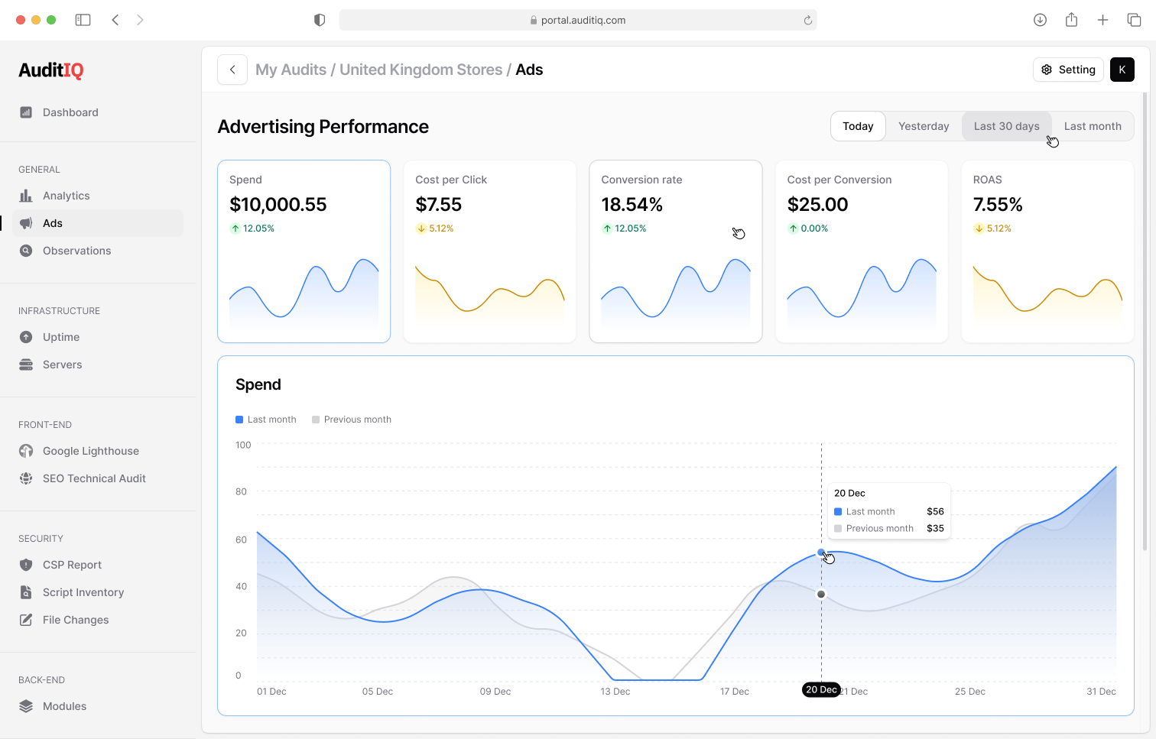The width and height of the screenshot is (1156, 739).
Task: Click the $56 tooltip value
Action: click(935, 511)
